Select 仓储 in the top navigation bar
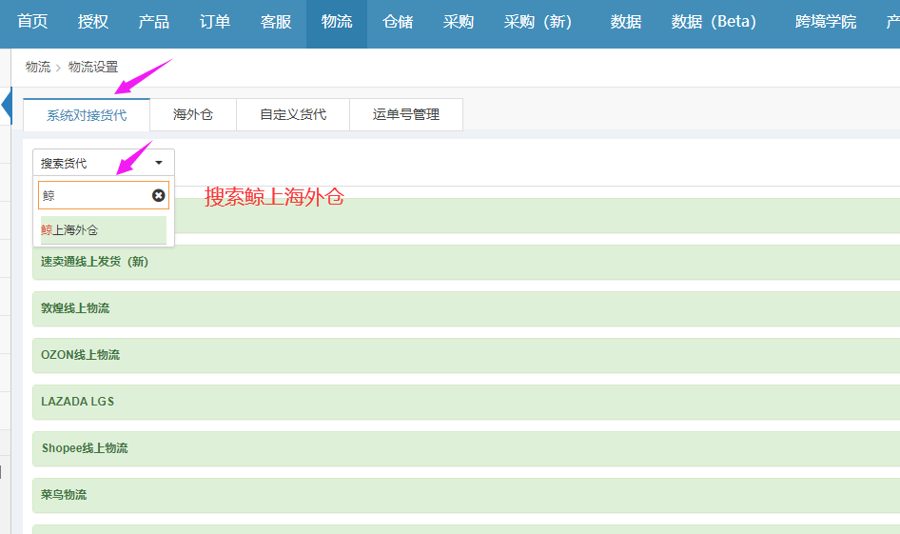The image size is (900, 534). [x=398, y=22]
